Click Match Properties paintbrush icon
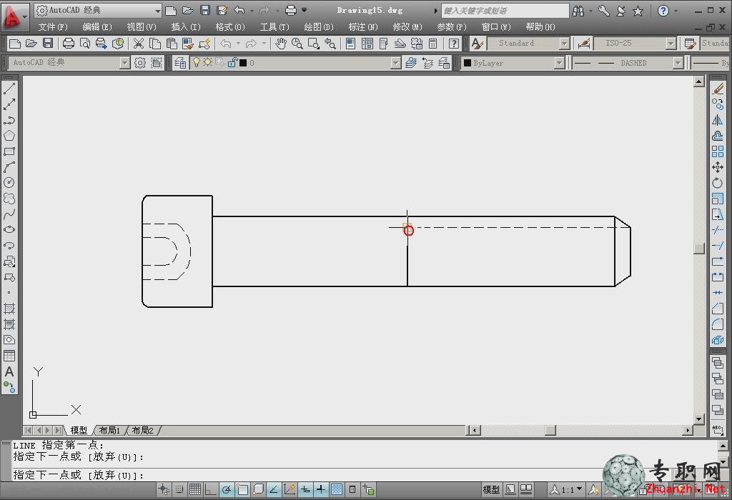The height and width of the screenshot is (500, 732). [x=188, y=44]
